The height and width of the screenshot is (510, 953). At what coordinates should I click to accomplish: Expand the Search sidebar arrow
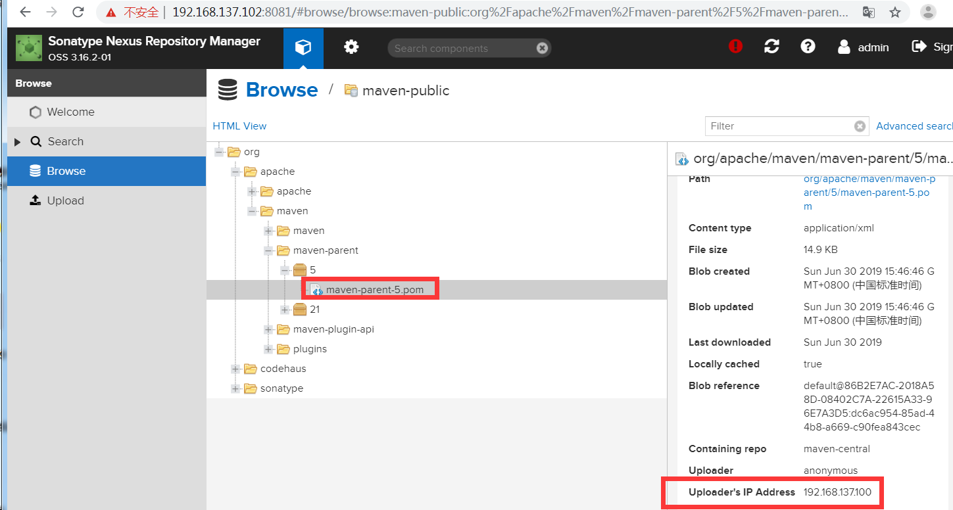coord(18,142)
